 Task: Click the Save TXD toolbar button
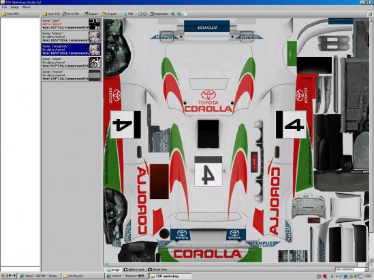[x=71, y=14]
